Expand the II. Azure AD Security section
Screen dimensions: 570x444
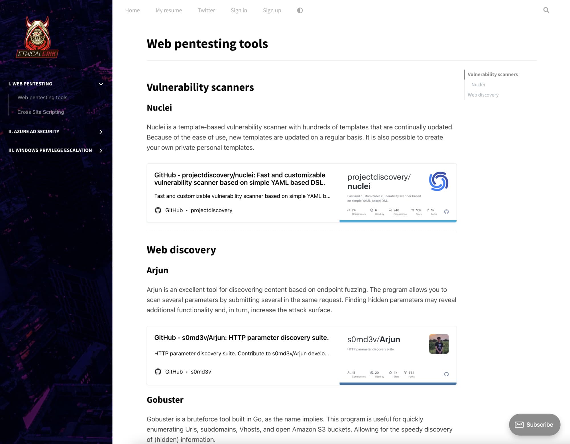coord(101,132)
